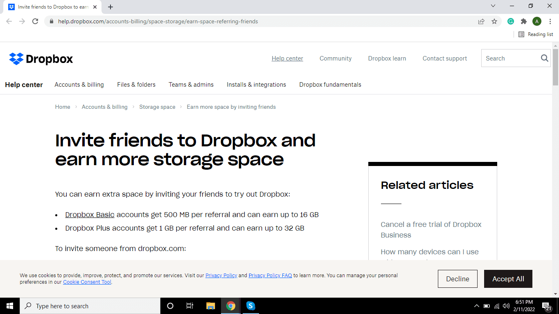Reload the page with the refresh icon
This screenshot has width=559, height=314.
[x=35, y=21]
